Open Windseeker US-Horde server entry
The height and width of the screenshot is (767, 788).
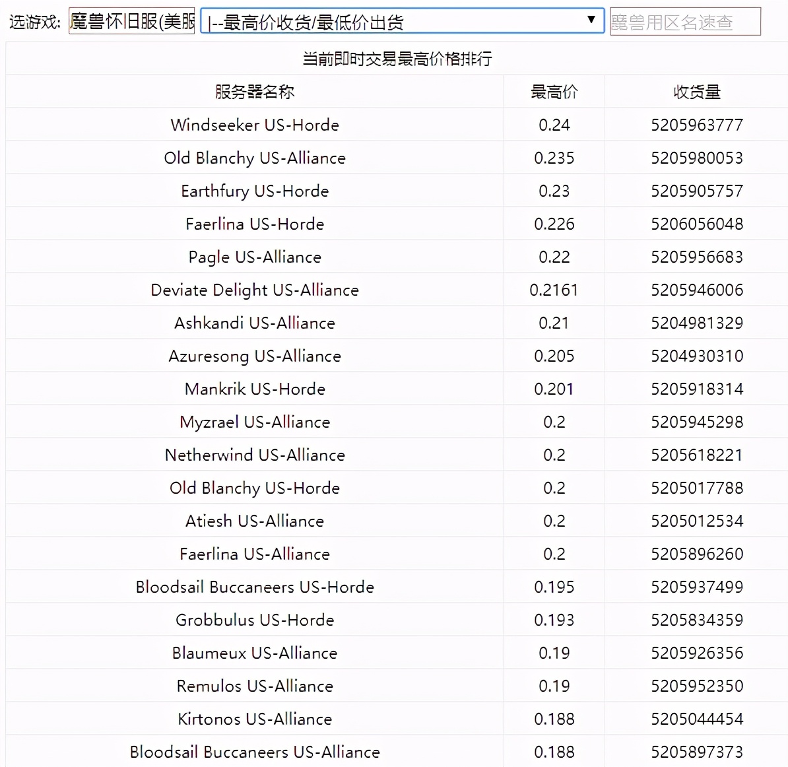(x=255, y=125)
